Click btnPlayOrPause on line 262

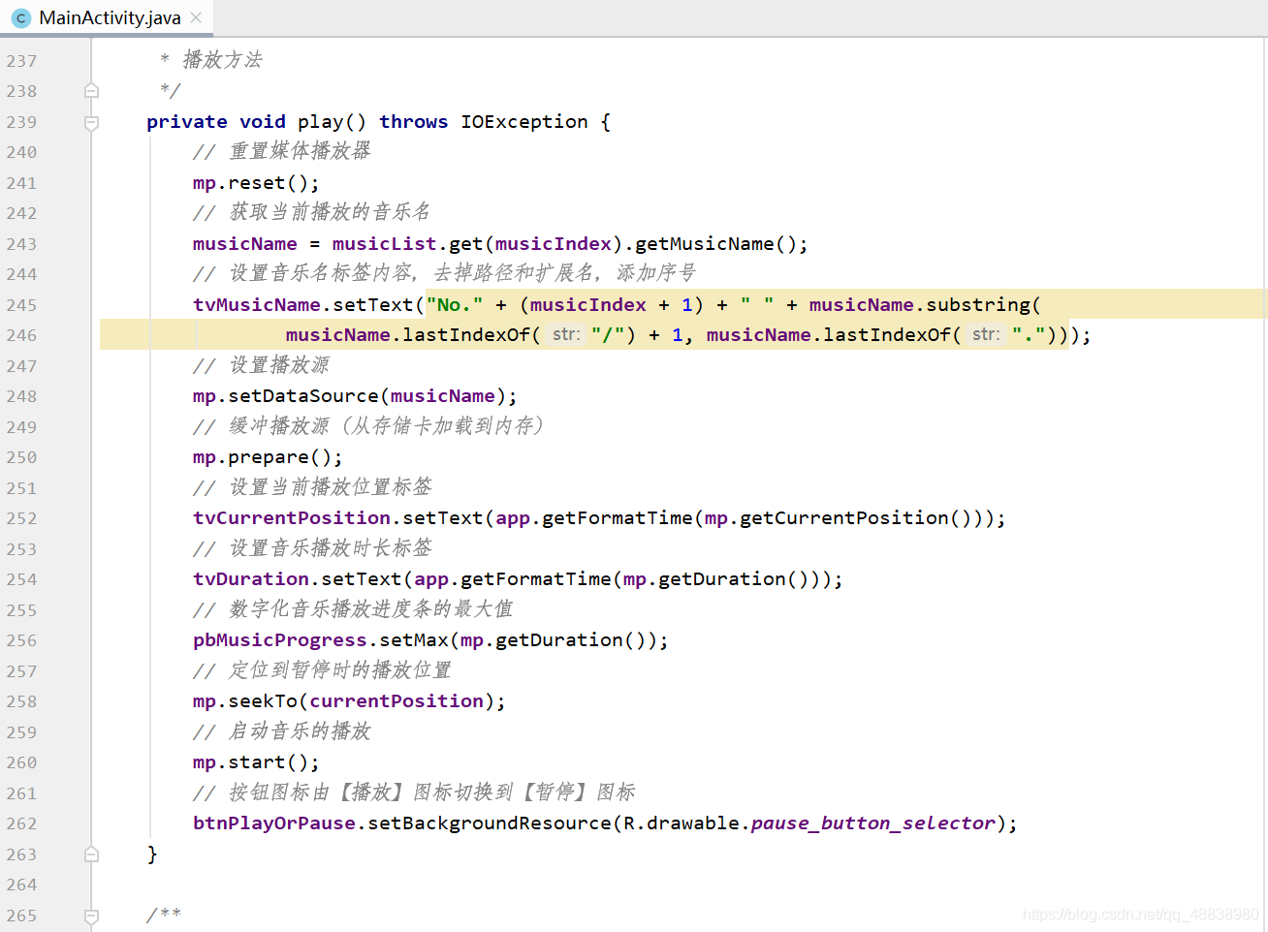coord(274,823)
